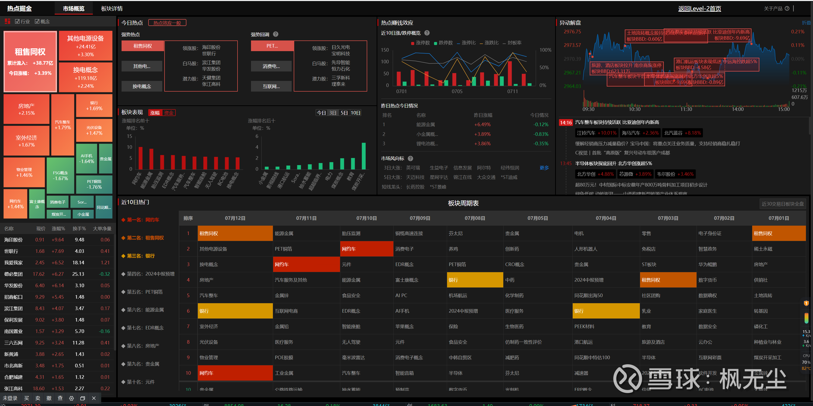Viewport: 813px width, 406px height.
Task: Open 近30交易日板块全盘 view
Action: pos(782,204)
